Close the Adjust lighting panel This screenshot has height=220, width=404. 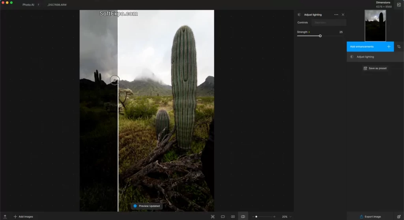click(x=343, y=15)
